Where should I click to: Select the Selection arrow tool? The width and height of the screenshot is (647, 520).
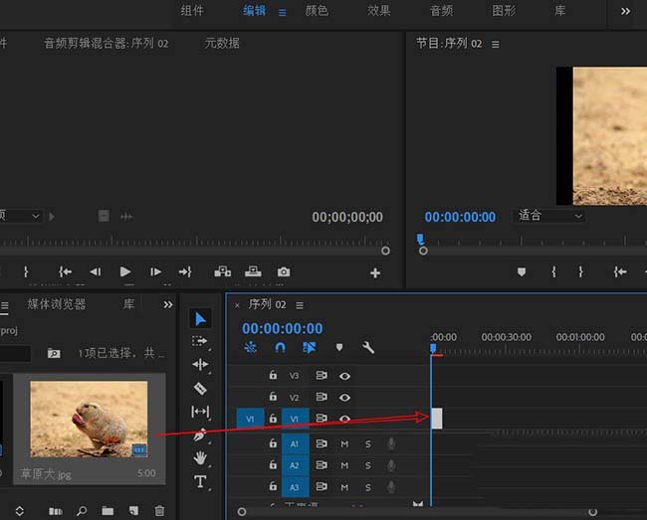pos(200,318)
